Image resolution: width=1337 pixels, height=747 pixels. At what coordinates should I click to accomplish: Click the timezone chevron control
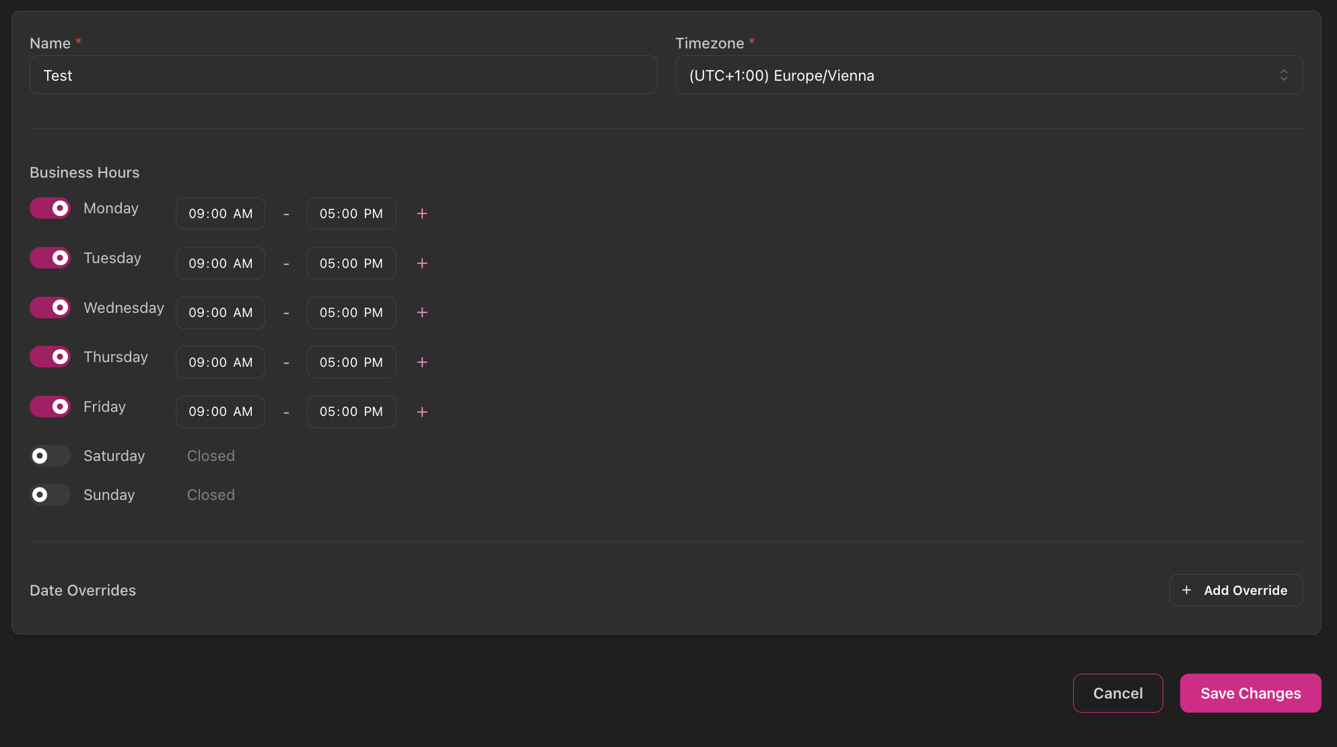tap(1284, 75)
